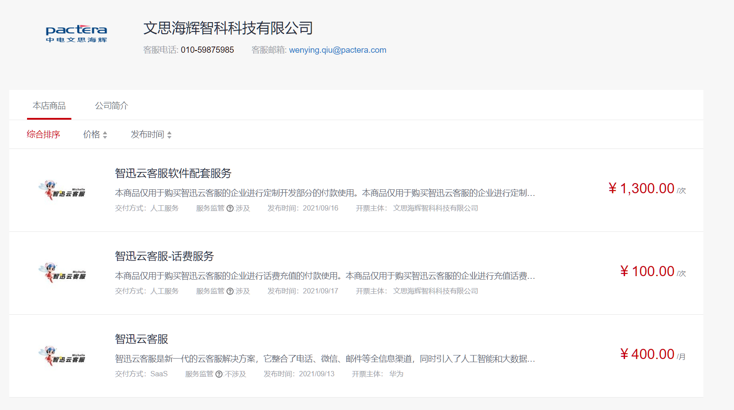This screenshot has width=734, height=410.
Task: Switch to the 公司简介 tab
Action: (111, 105)
